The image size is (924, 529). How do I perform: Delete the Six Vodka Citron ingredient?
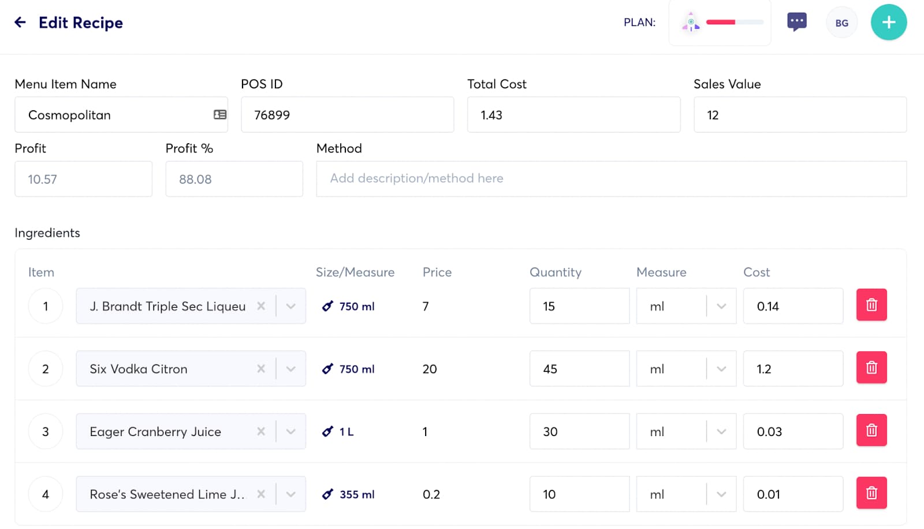tap(871, 367)
